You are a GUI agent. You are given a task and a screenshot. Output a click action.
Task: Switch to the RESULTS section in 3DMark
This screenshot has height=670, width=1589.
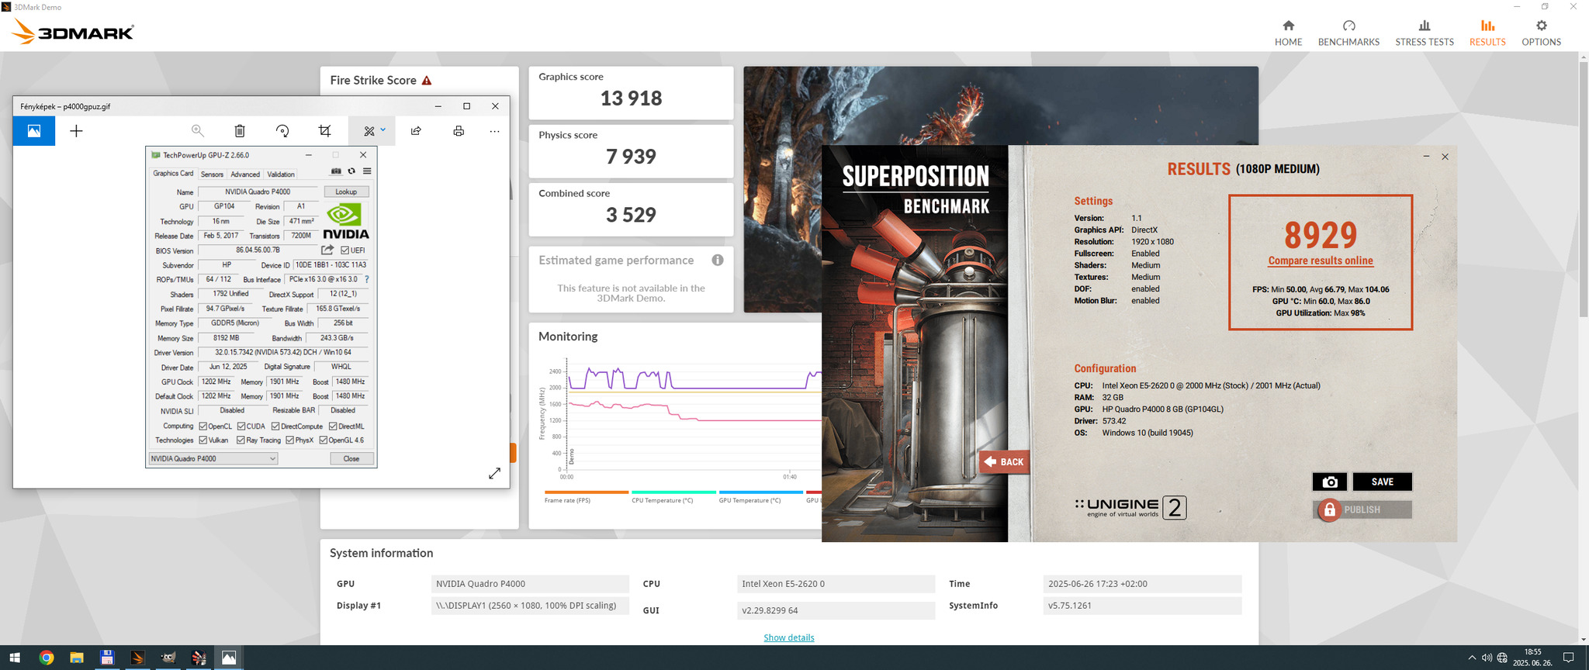point(1487,33)
